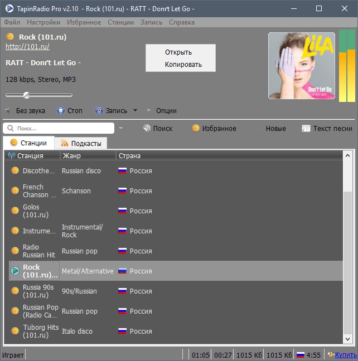
Task: Click the icon beside the Купить link
Action: (x=331, y=354)
